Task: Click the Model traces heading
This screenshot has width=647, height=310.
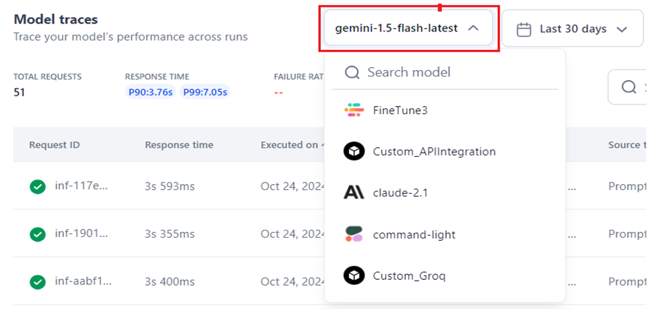Action: coord(56,19)
